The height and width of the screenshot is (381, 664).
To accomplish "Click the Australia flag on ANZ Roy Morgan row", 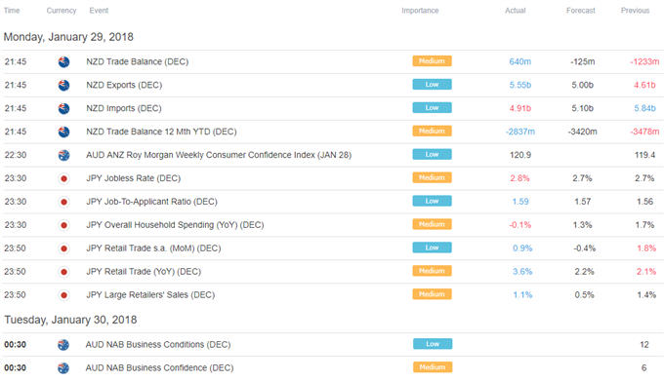I will click(x=63, y=155).
